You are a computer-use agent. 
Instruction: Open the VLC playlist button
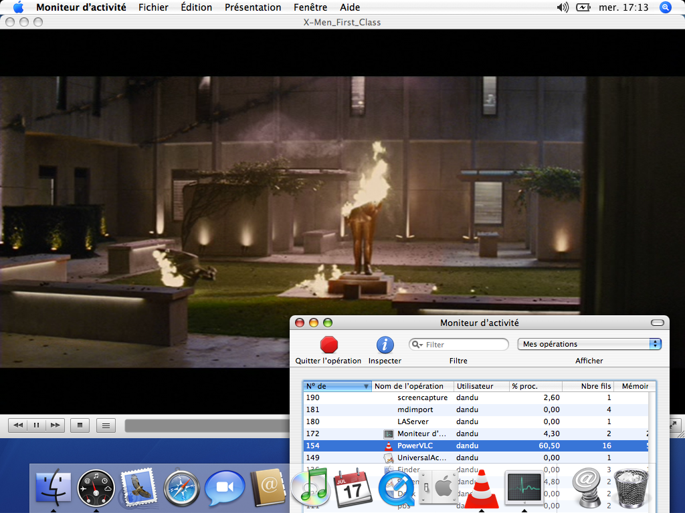(x=106, y=425)
